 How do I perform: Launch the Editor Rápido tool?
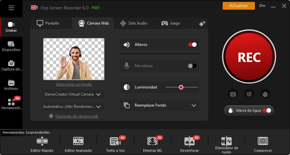[42, 141]
